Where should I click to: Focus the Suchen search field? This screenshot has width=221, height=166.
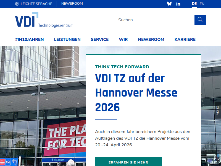(154, 20)
